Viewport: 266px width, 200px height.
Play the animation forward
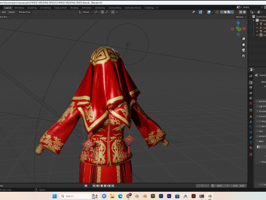pyautogui.click(x=105, y=186)
